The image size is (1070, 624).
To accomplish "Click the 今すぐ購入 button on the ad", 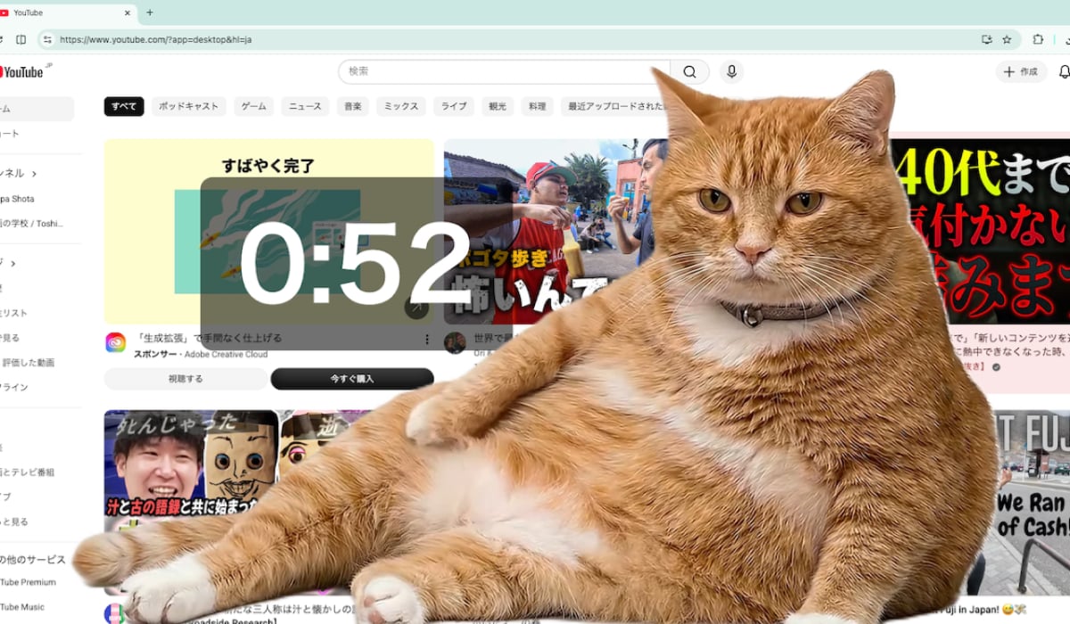I will click(x=351, y=379).
